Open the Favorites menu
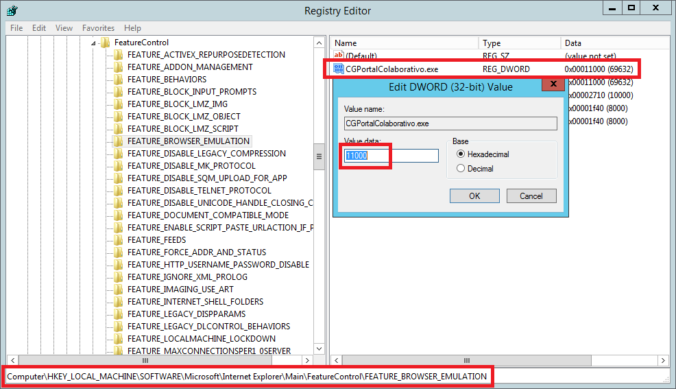676x389 pixels. 98,28
